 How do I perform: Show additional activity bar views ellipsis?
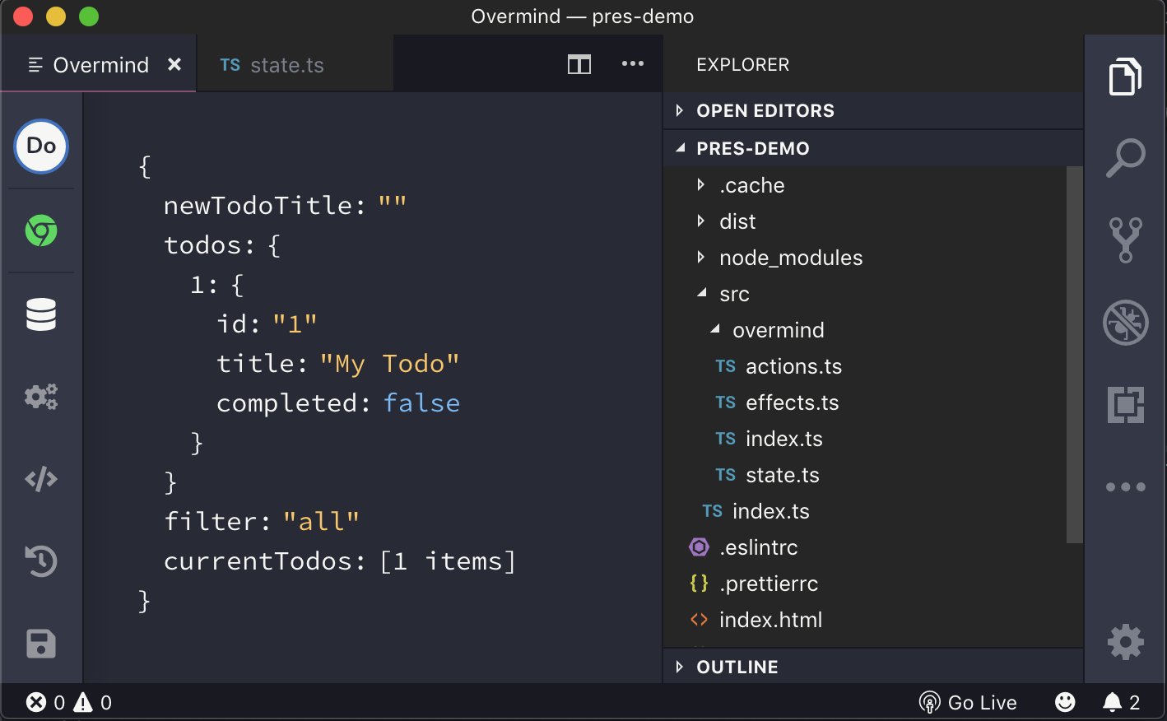(x=1125, y=486)
